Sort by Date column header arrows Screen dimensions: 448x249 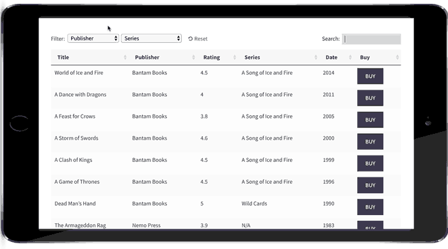point(350,57)
